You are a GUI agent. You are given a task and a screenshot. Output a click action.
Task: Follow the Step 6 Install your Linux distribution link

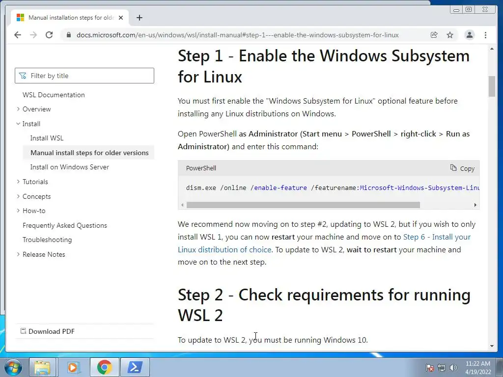pos(324,243)
